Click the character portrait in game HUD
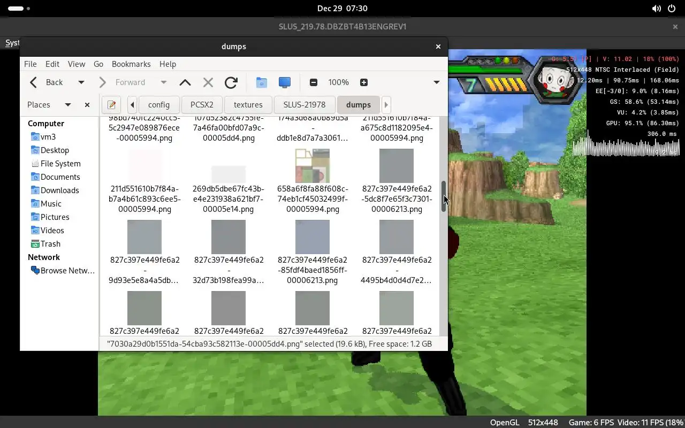The image size is (685, 428). point(555,80)
